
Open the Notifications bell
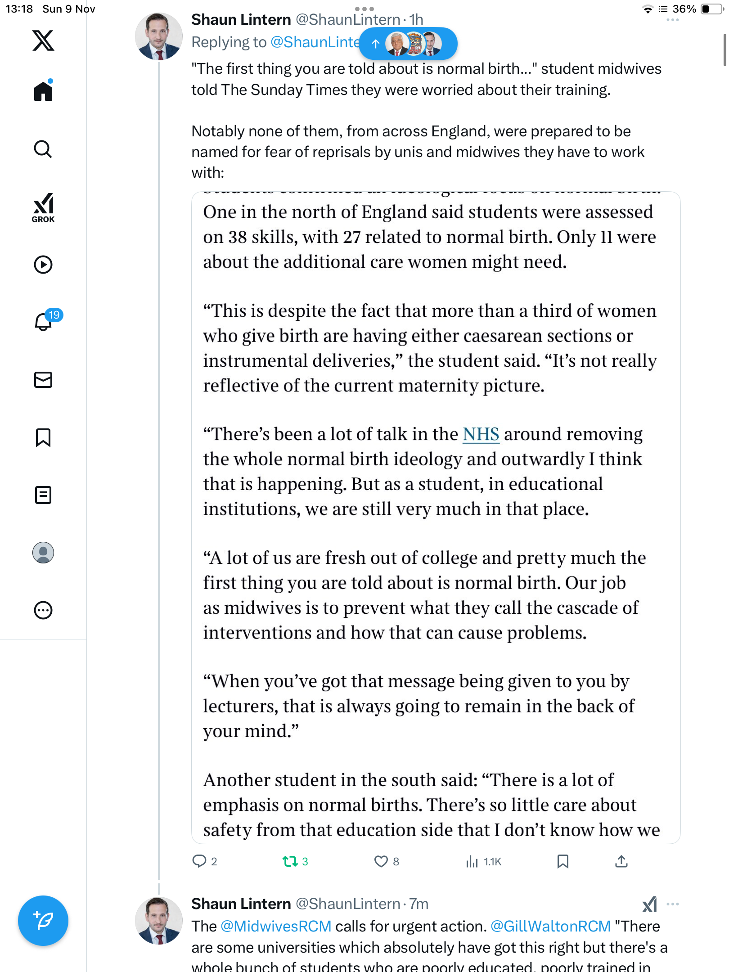(x=43, y=322)
